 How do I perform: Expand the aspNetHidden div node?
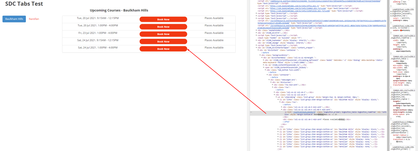pyautogui.click(x=257, y=30)
